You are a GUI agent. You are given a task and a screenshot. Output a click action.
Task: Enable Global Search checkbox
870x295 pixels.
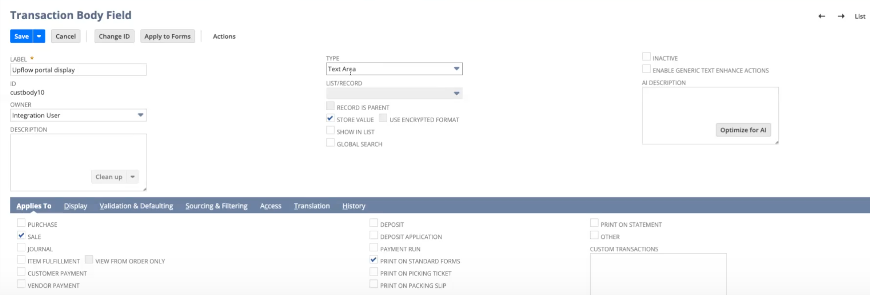330,142
